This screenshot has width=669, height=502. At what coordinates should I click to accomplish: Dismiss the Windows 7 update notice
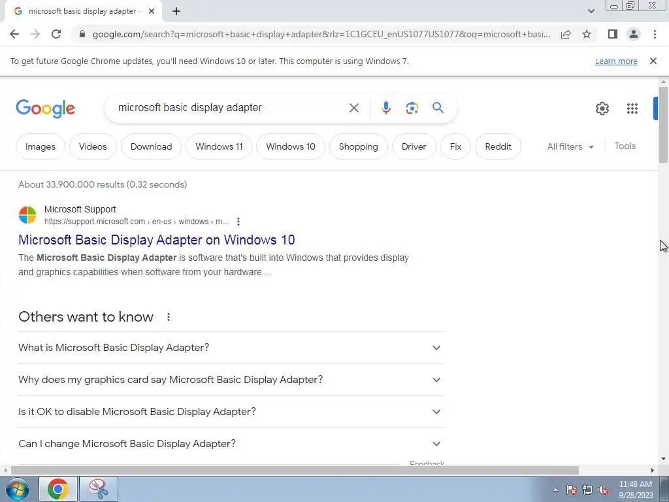tap(653, 61)
